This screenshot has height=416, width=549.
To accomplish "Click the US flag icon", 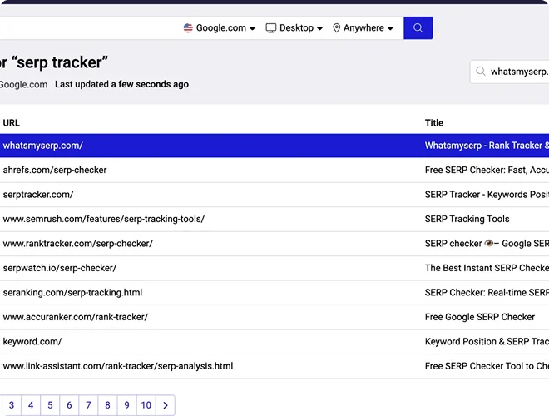I will 188,28.
